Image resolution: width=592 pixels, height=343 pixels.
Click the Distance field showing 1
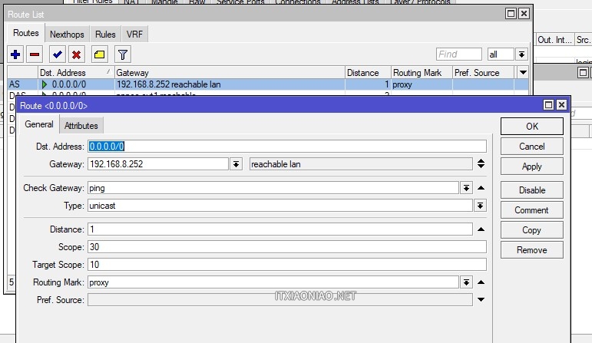click(x=279, y=229)
